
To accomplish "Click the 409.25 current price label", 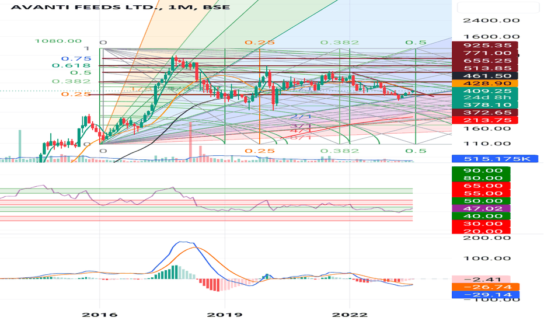I will tap(485, 91).
